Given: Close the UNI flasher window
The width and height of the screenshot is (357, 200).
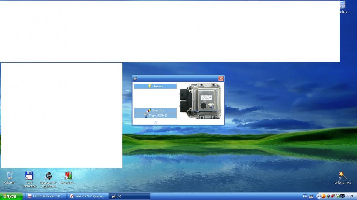Looking at the screenshot, I should 221,79.
